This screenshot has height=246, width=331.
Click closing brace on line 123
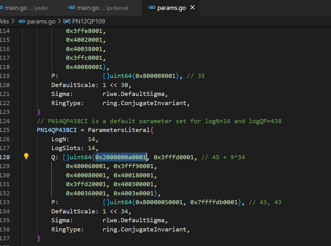pos(39,112)
